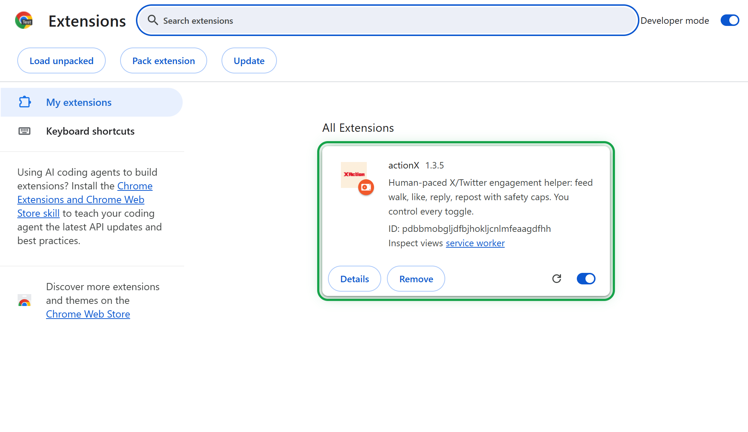Click the Extensions page title
The width and height of the screenshot is (748, 432).
(x=87, y=21)
